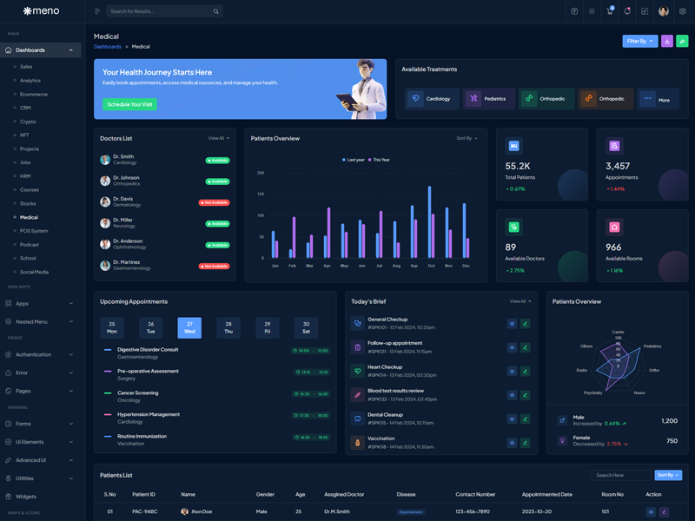Open Sort By in Patients Overview chart
695x521 pixels.
coord(467,138)
